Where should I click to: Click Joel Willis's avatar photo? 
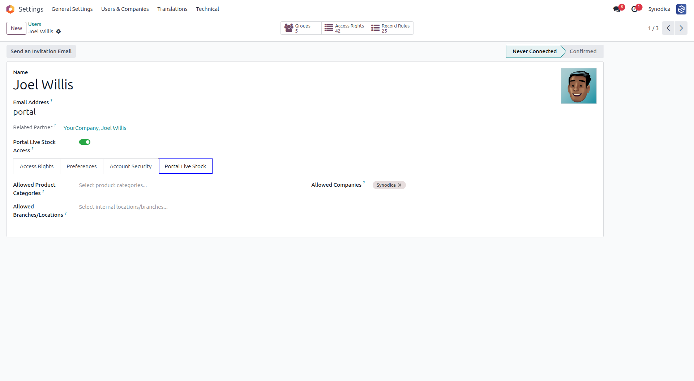(x=579, y=86)
